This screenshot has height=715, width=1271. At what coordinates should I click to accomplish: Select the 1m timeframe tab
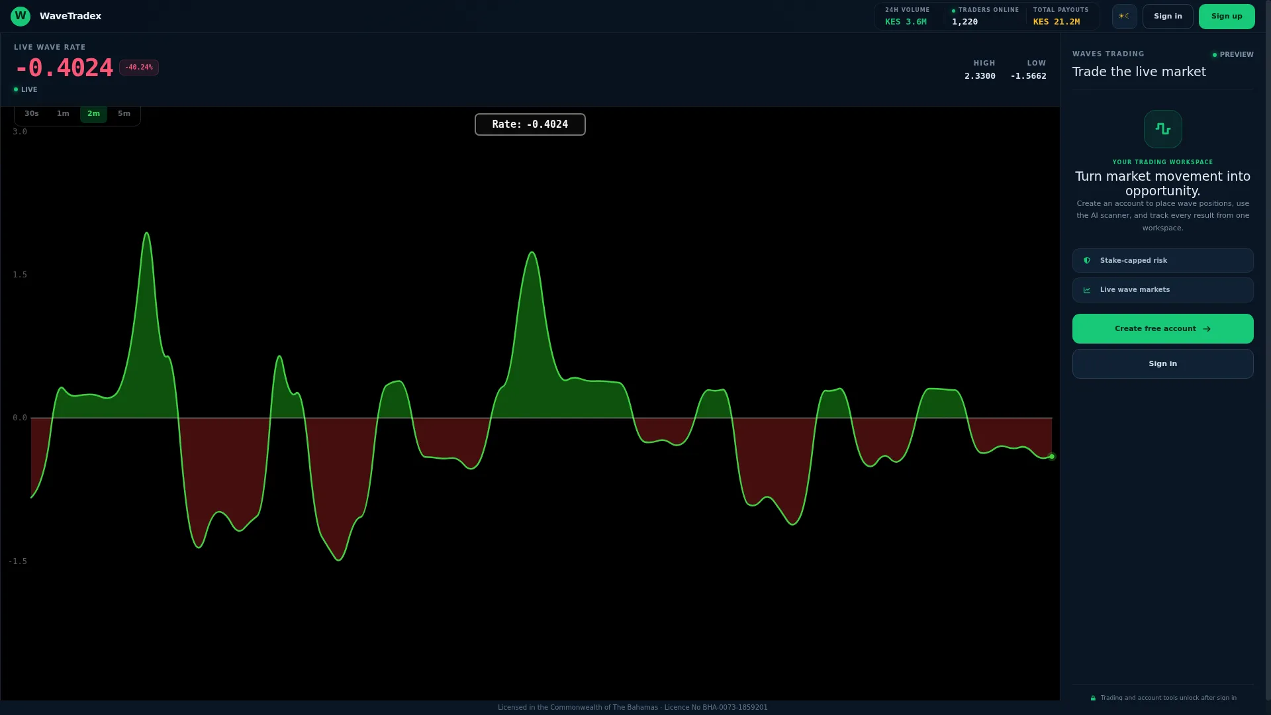63,114
